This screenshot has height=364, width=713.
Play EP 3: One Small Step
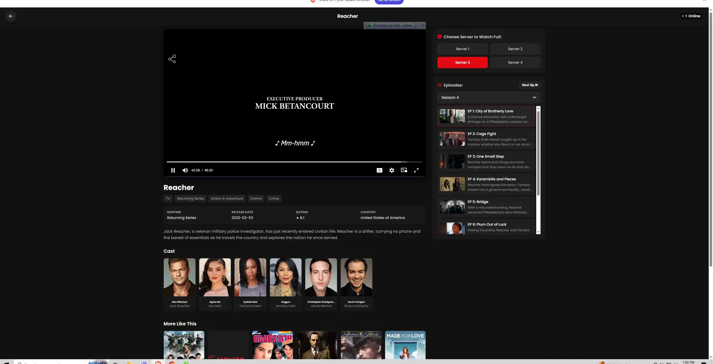tap(486, 162)
